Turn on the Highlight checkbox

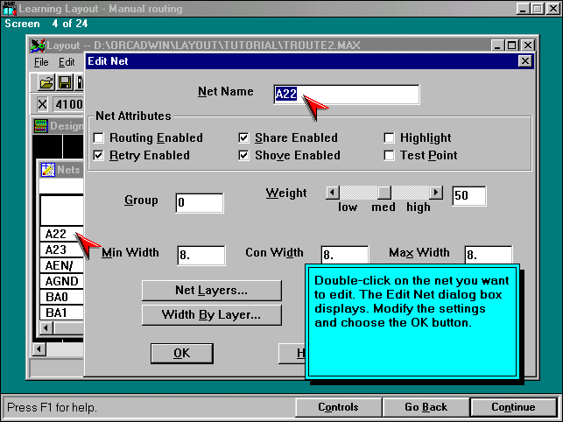(x=390, y=138)
